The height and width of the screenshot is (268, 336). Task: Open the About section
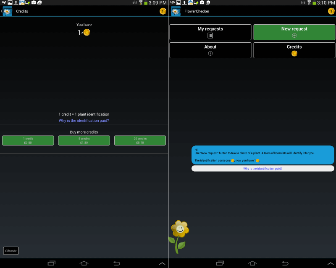tap(210, 50)
